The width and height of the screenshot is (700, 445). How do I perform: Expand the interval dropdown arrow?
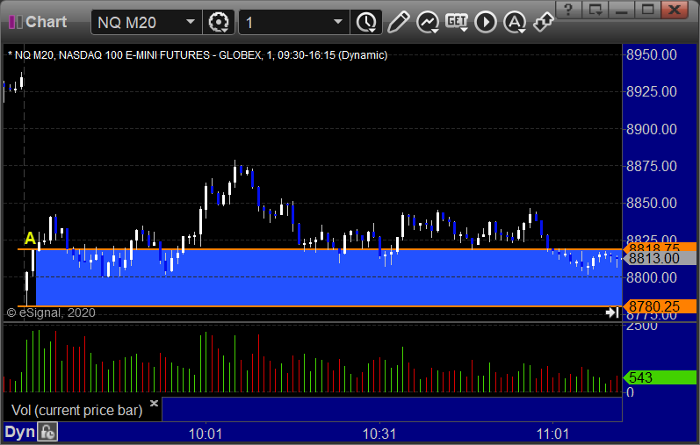click(338, 22)
